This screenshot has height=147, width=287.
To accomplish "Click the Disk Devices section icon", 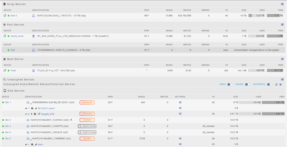I will [x=5, y=91].
